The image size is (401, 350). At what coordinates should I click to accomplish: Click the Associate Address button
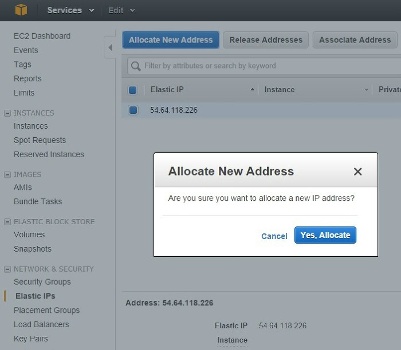(355, 40)
